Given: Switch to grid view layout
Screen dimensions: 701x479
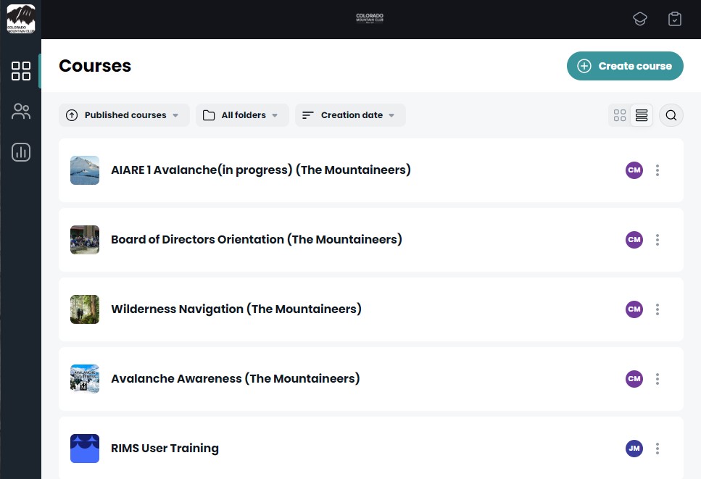Looking at the screenshot, I should 620,115.
